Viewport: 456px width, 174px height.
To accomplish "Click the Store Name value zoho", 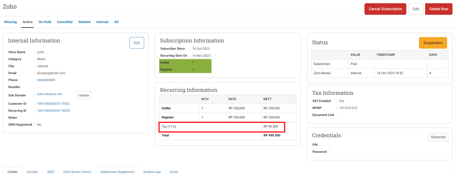I will click(41, 52).
